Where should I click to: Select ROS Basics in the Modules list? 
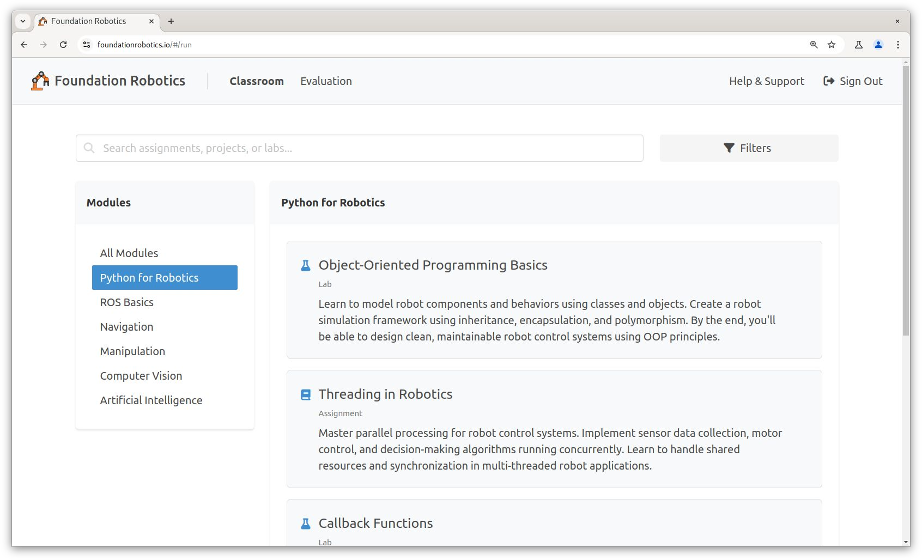(x=126, y=302)
